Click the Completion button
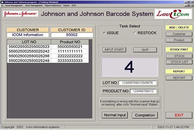 tap(145, 115)
